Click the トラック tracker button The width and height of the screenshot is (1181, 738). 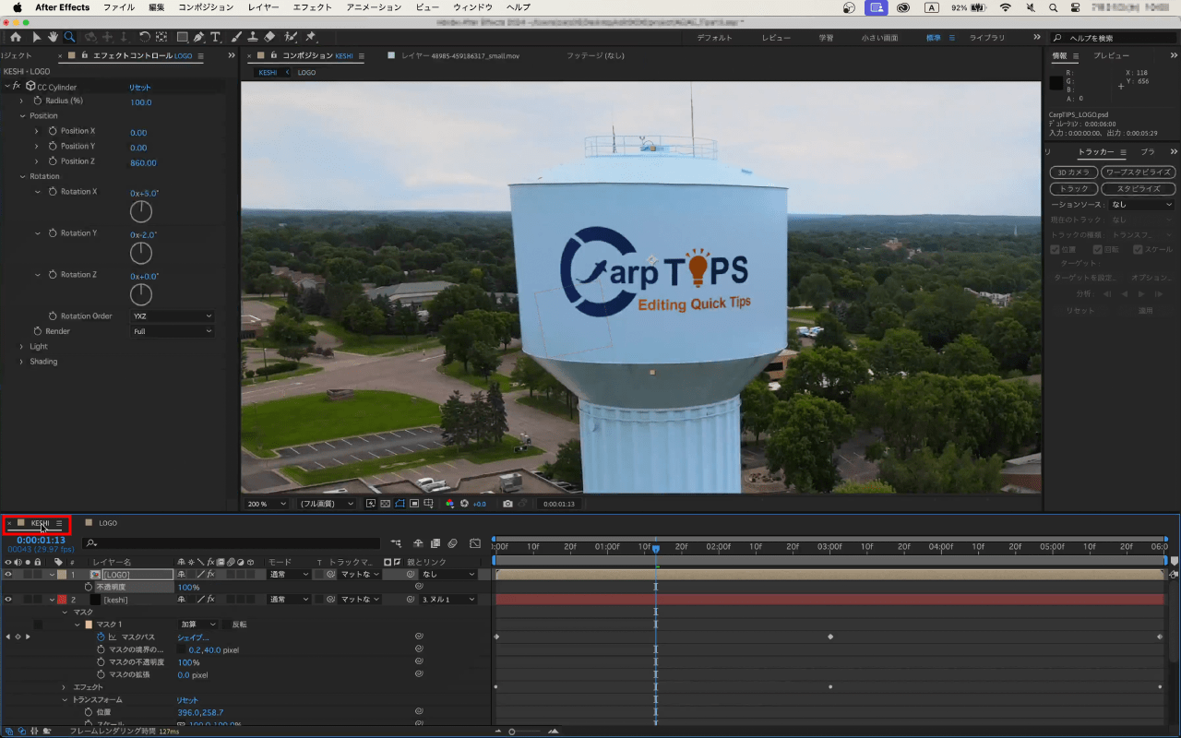pyautogui.click(x=1073, y=189)
